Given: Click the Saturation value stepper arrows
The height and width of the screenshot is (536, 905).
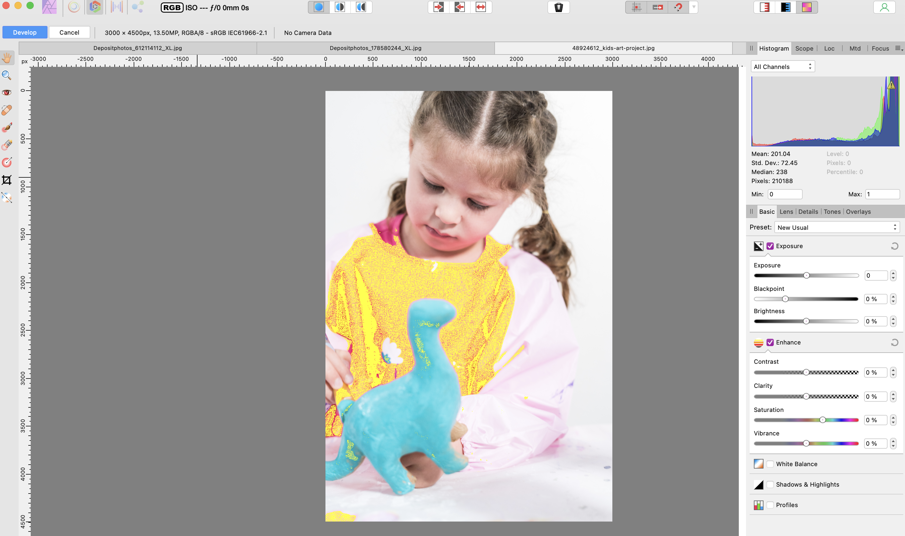Looking at the screenshot, I should click(x=893, y=420).
